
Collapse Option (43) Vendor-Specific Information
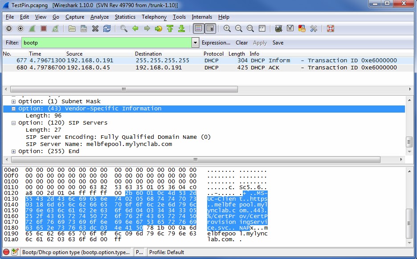[x=13, y=109]
